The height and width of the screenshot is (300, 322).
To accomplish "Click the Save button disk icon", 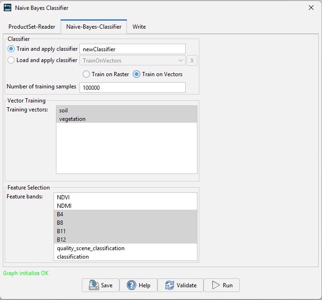I will [x=93, y=285].
